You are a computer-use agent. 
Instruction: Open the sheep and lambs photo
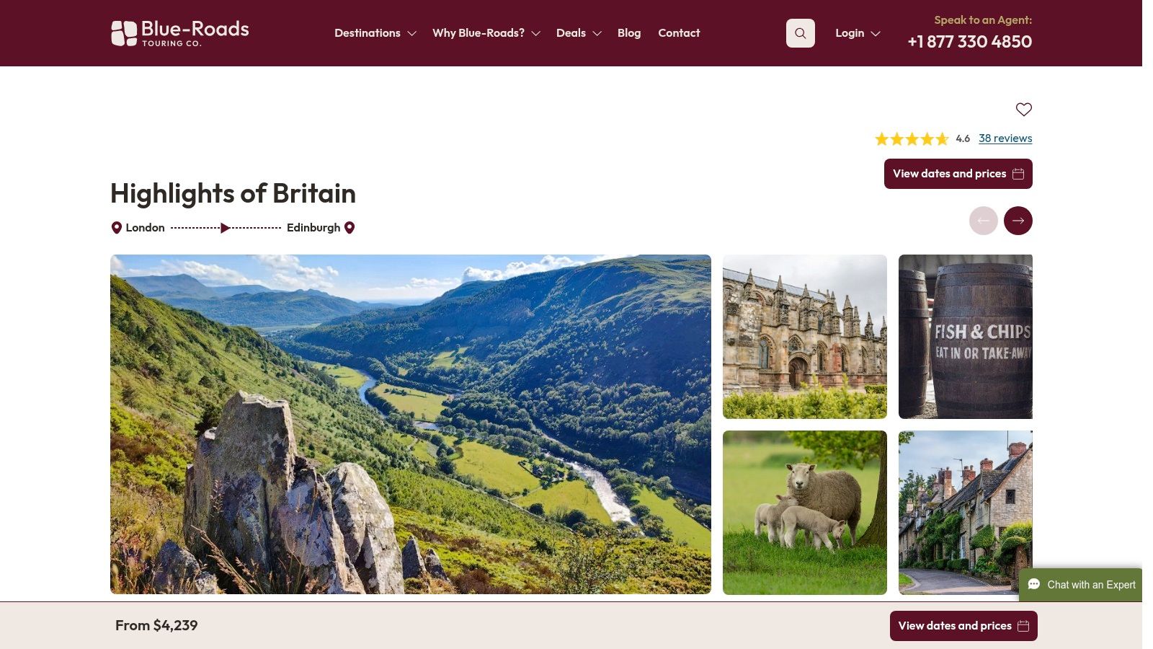coord(805,513)
